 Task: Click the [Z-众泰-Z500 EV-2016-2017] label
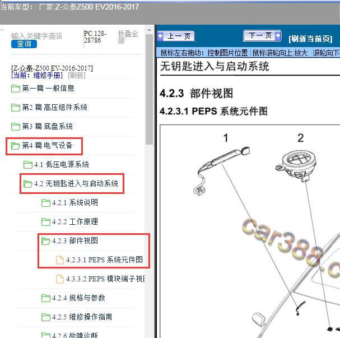tap(52, 68)
